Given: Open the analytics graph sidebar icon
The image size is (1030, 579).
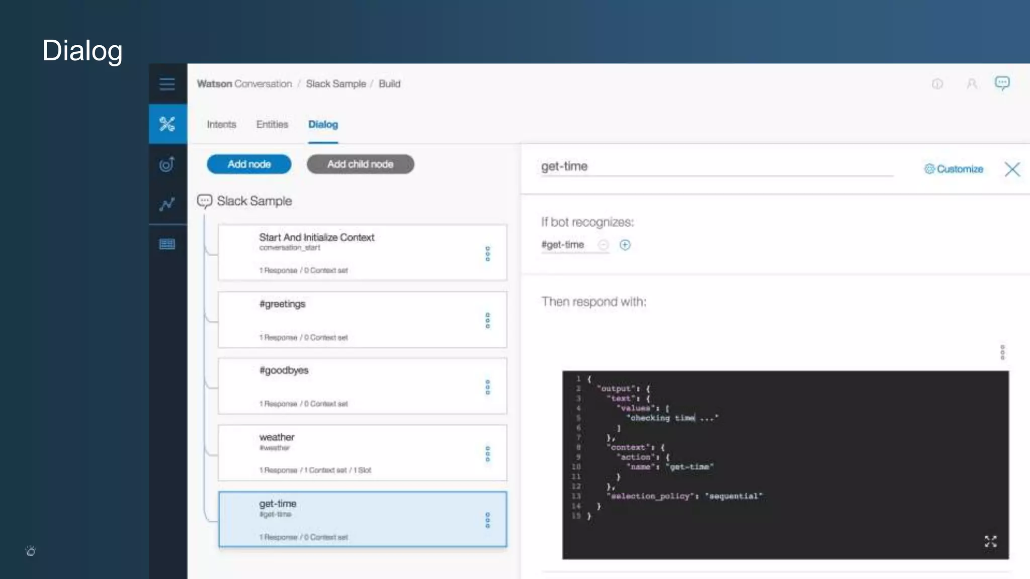Looking at the screenshot, I should pos(167,204).
